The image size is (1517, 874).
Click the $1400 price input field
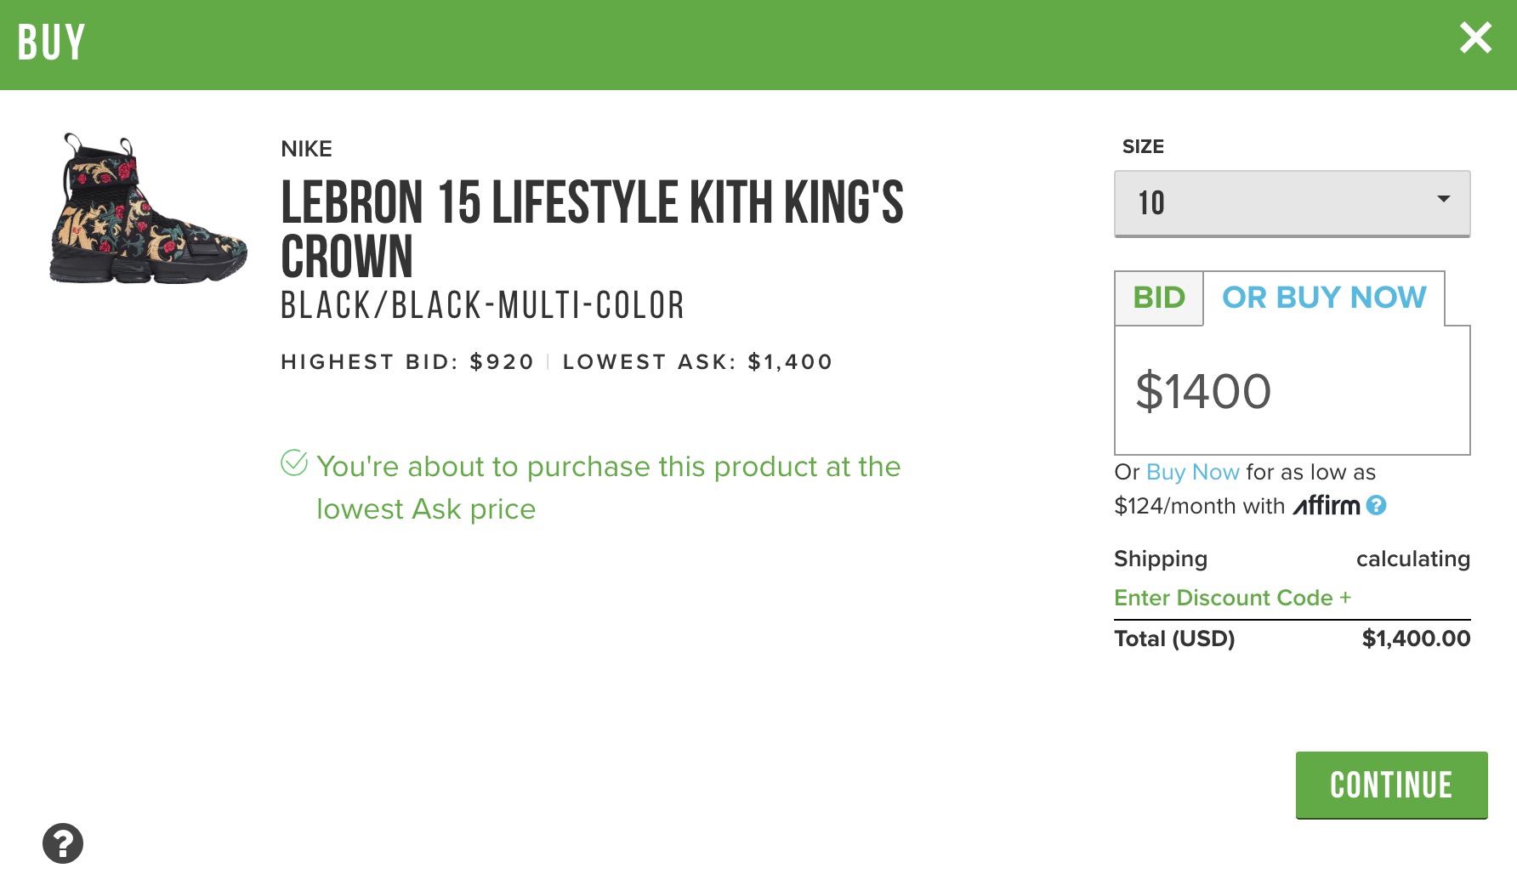(x=1291, y=391)
